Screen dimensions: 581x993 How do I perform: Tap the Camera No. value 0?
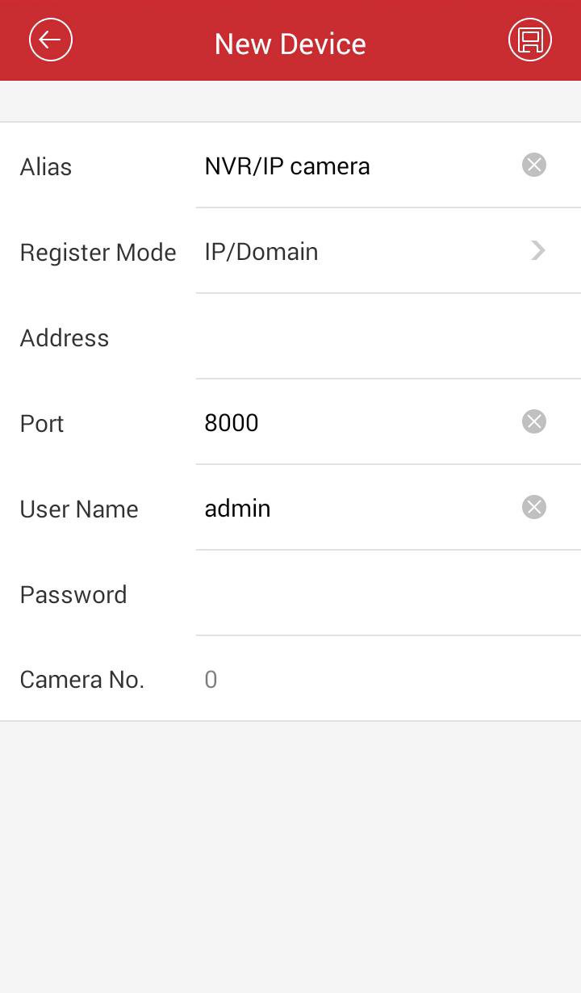tap(211, 680)
